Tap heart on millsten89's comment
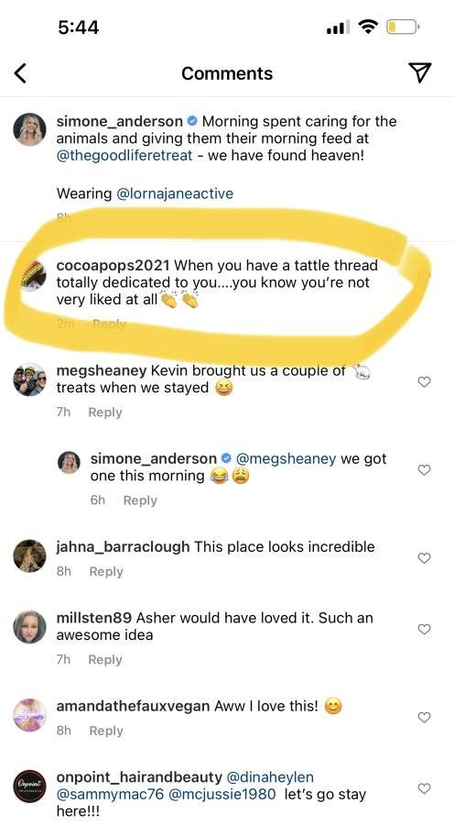Viewport: 454px width, 825px height. point(424,629)
